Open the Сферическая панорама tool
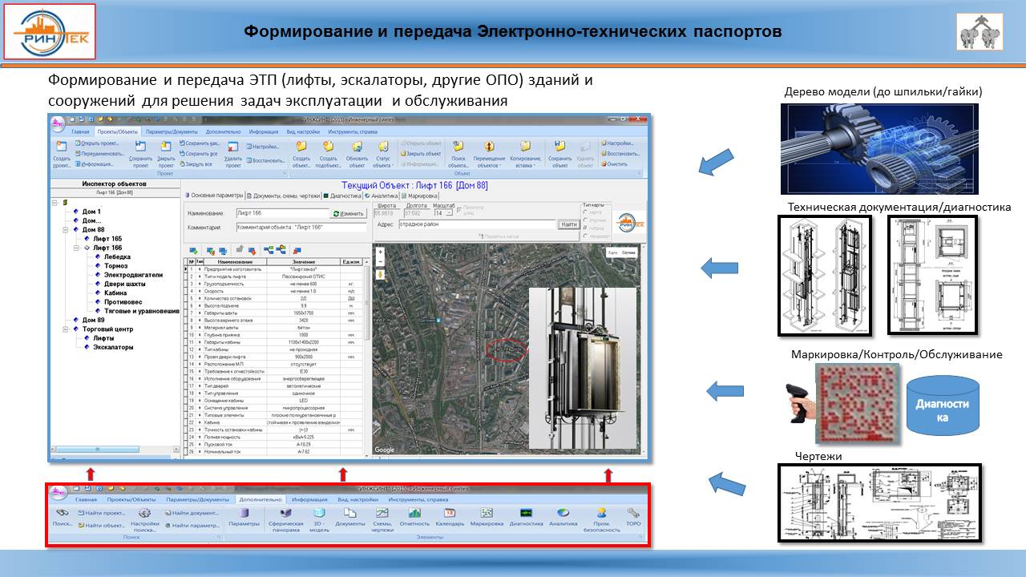The image size is (1026, 577). (x=286, y=513)
